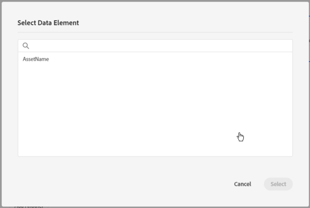The width and height of the screenshot is (310, 208).
Task: Cancel the Select Data Element dialog
Action: tap(242, 184)
